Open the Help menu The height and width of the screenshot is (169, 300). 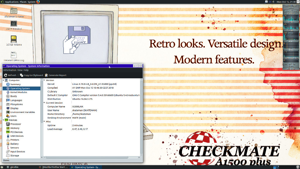tap(26, 70)
